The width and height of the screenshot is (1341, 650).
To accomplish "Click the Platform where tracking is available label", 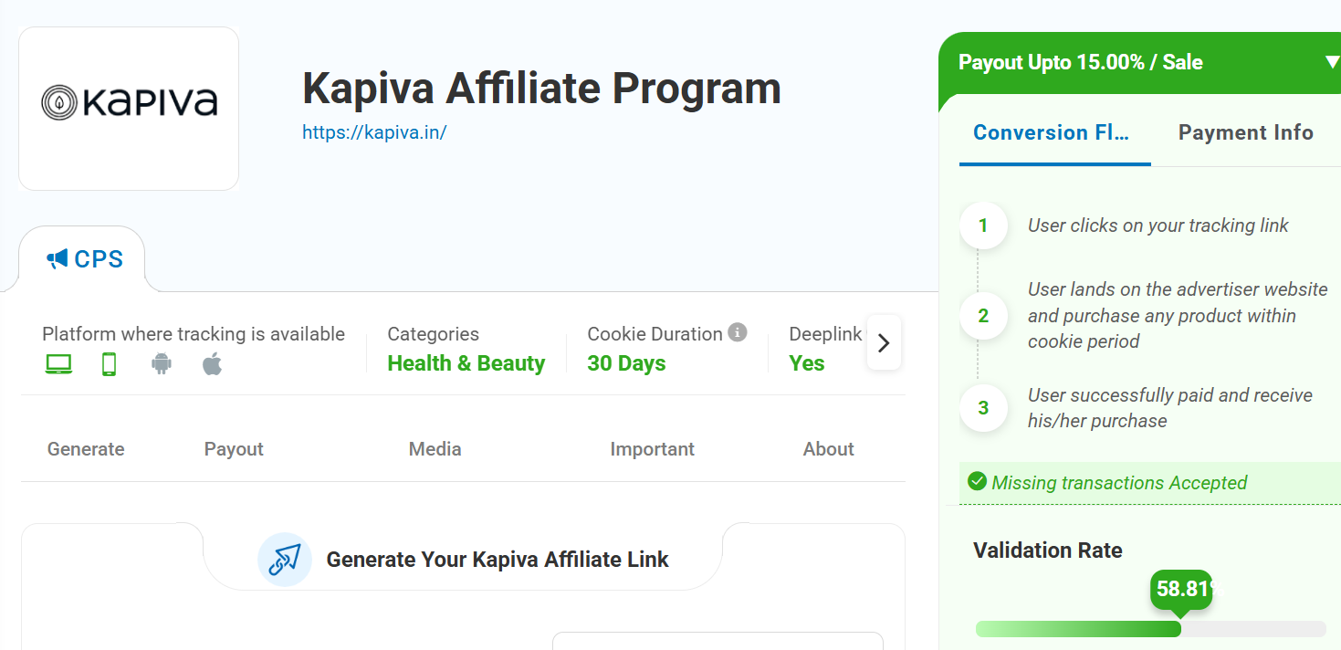I will (194, 334).
